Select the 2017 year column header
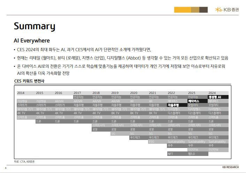This screenshot has width=246, height=173. pos(77,93)
